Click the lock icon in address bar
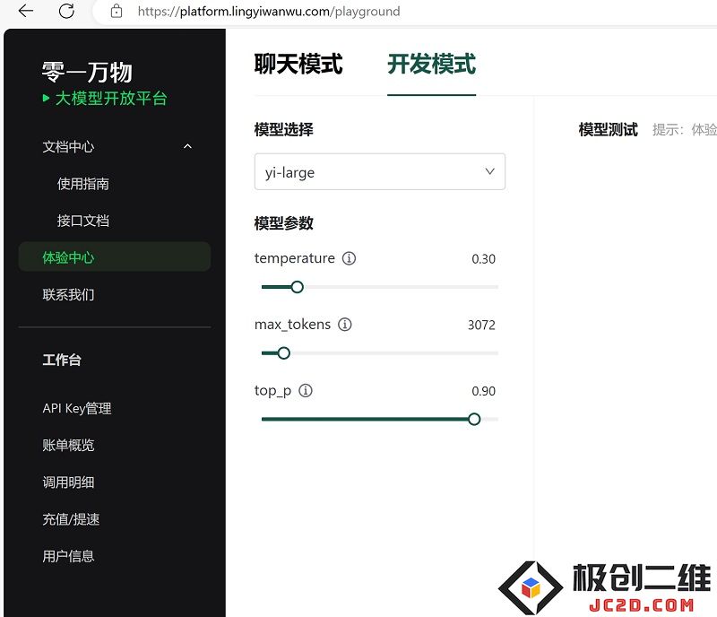717x617 pixels. pos(117,11)
